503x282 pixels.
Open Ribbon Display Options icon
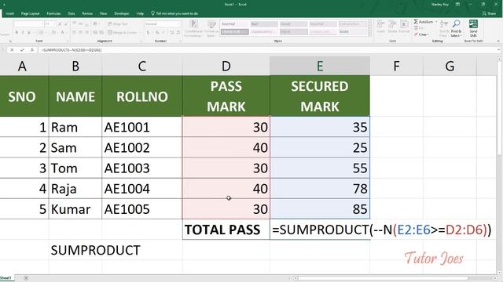(457, 4)
